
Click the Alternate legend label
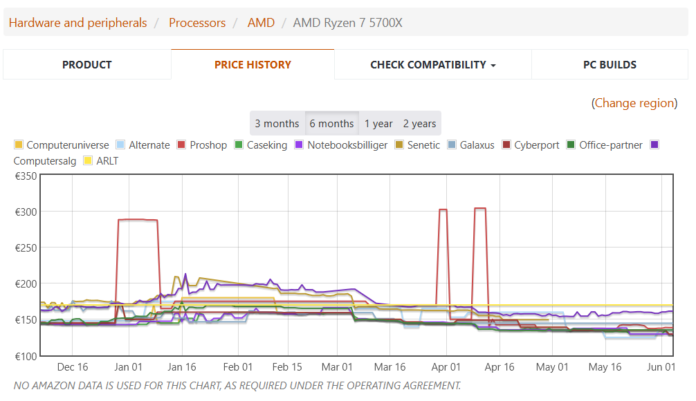click(149, 145)
